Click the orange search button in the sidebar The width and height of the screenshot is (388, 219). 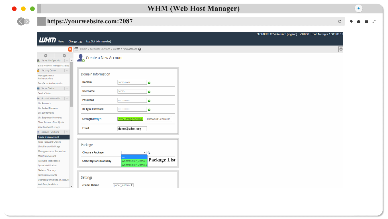pos(70,49)
